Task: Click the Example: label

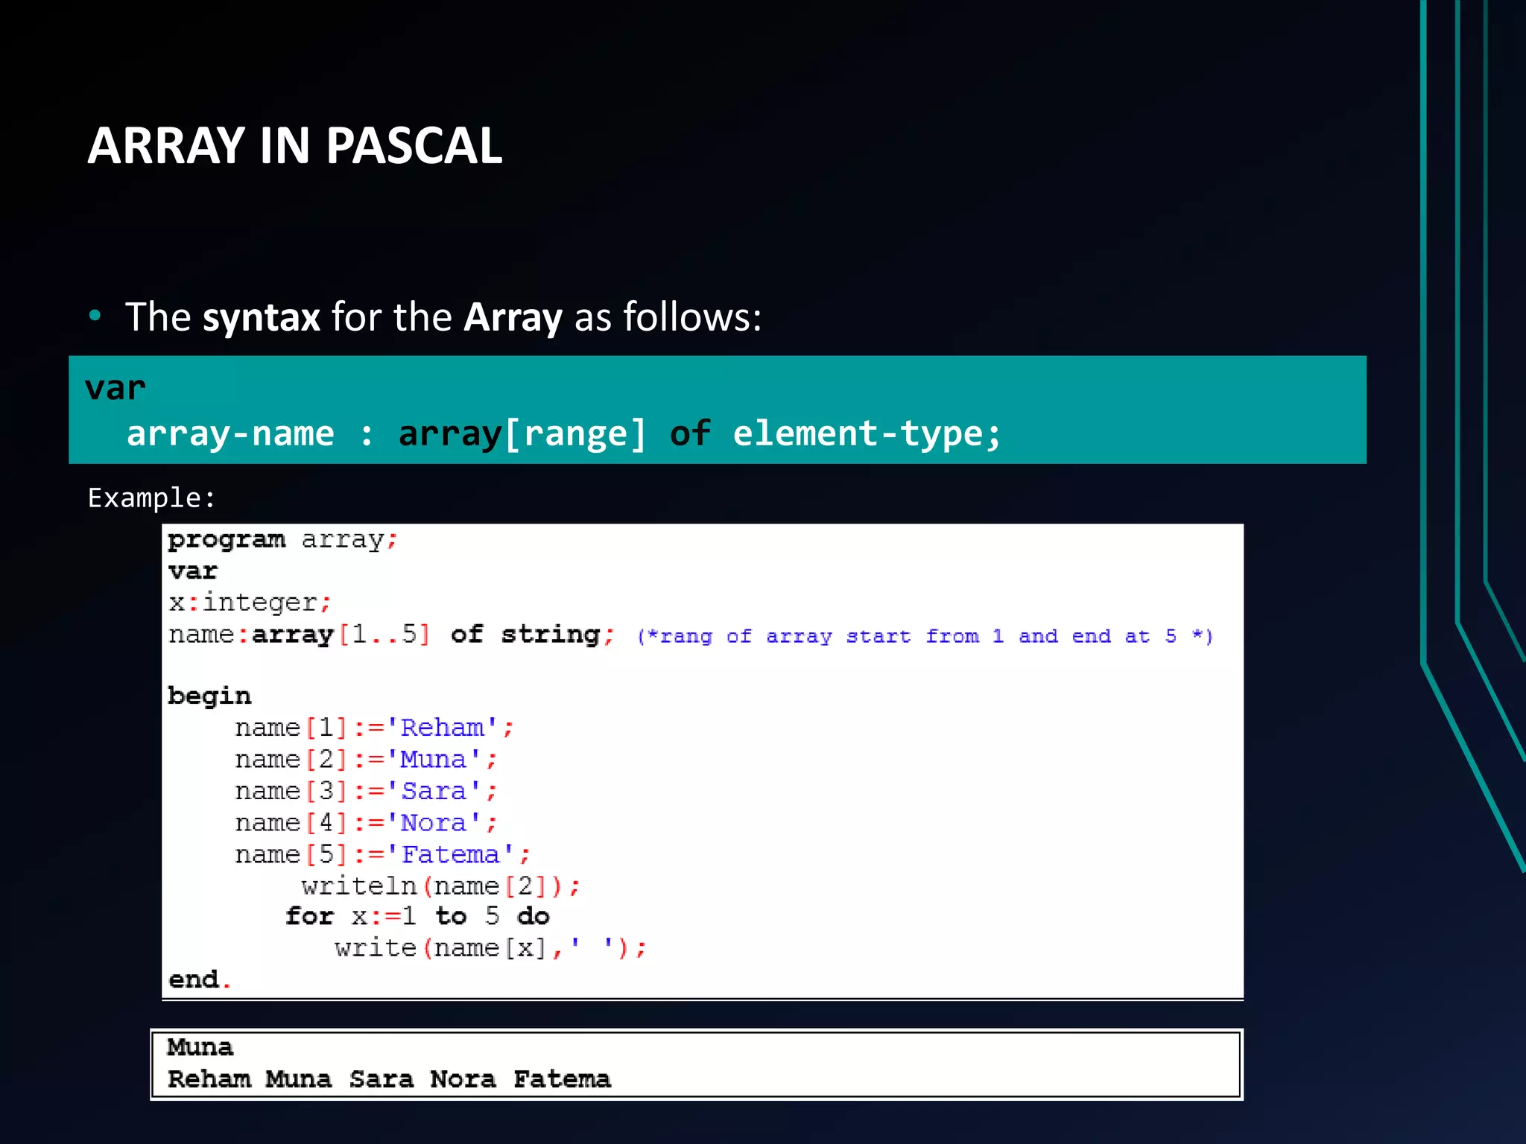Action: (x=151, y=498)
